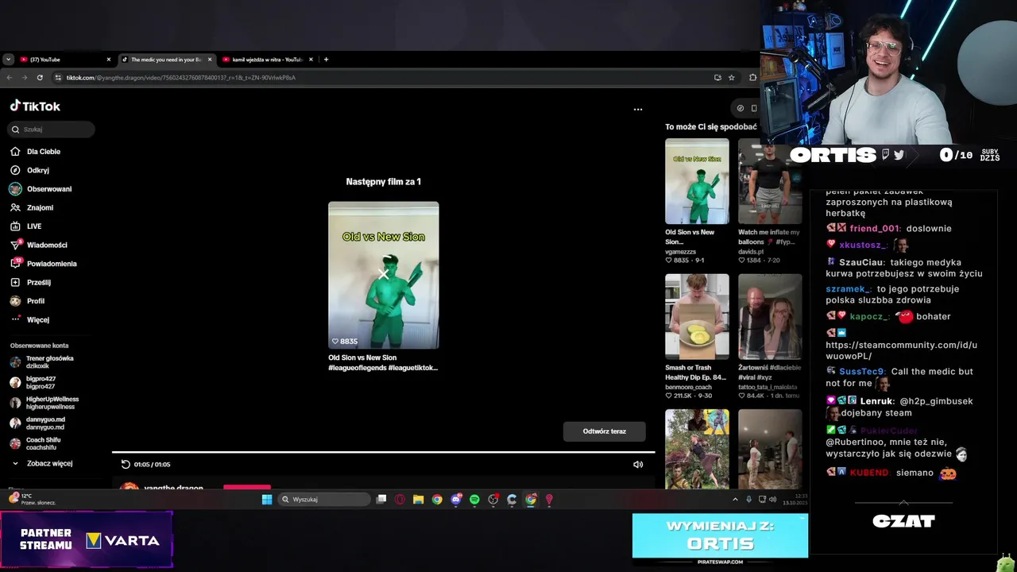The height and width of the screenshot is (572, 1017).
Task: Open Opera from the taskbar
Action: [x=400, y=500]
